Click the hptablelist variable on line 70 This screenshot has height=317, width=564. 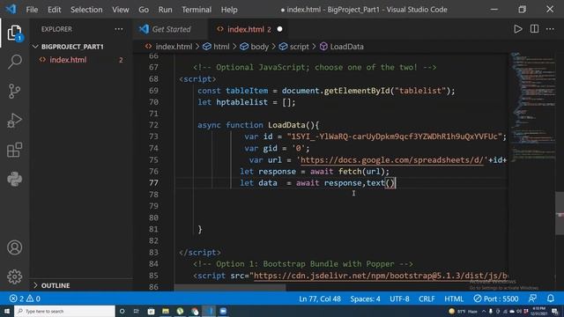coord(241,102)
